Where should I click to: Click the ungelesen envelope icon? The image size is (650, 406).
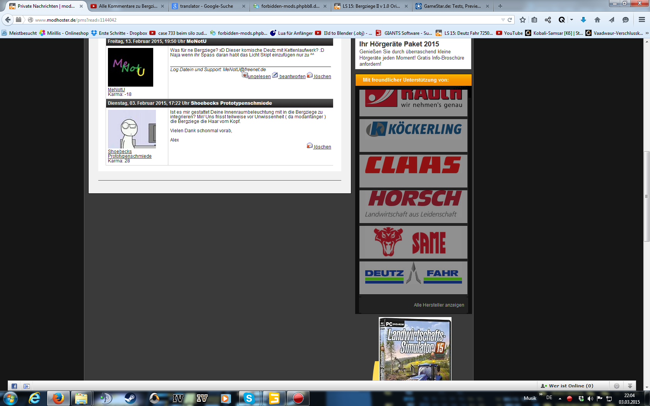pos(245,75)
